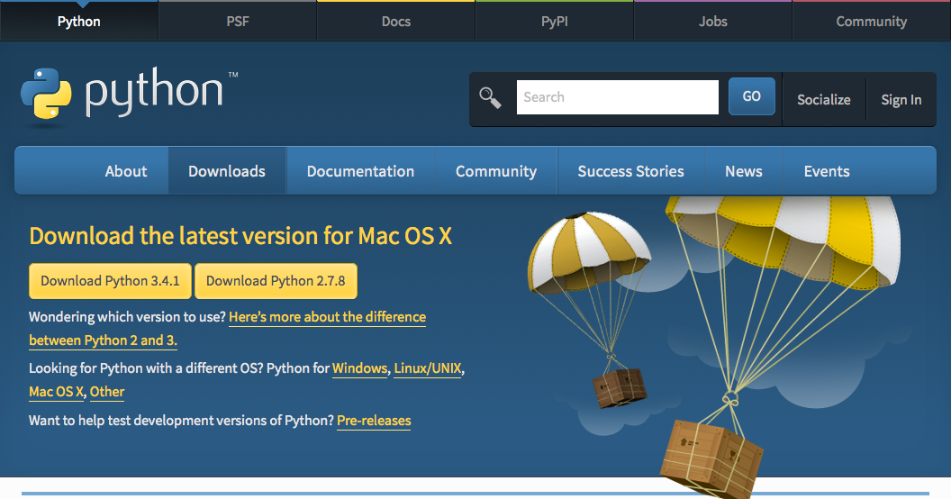This screenshot has height=499, width=951.
Task: Open the Downloads navigation menu
Action: tap(227, 171)
